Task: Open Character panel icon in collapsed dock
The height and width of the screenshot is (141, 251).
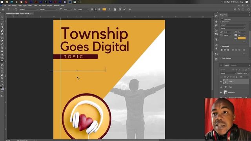Action: [216, 45]
